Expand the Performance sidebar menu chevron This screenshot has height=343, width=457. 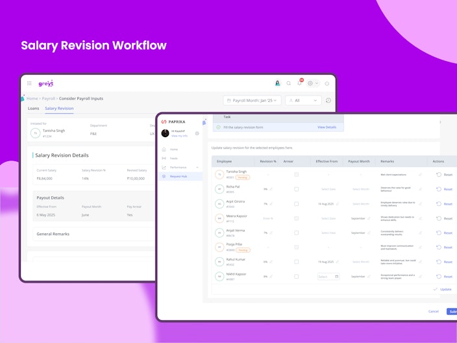[x=197, y=168]
